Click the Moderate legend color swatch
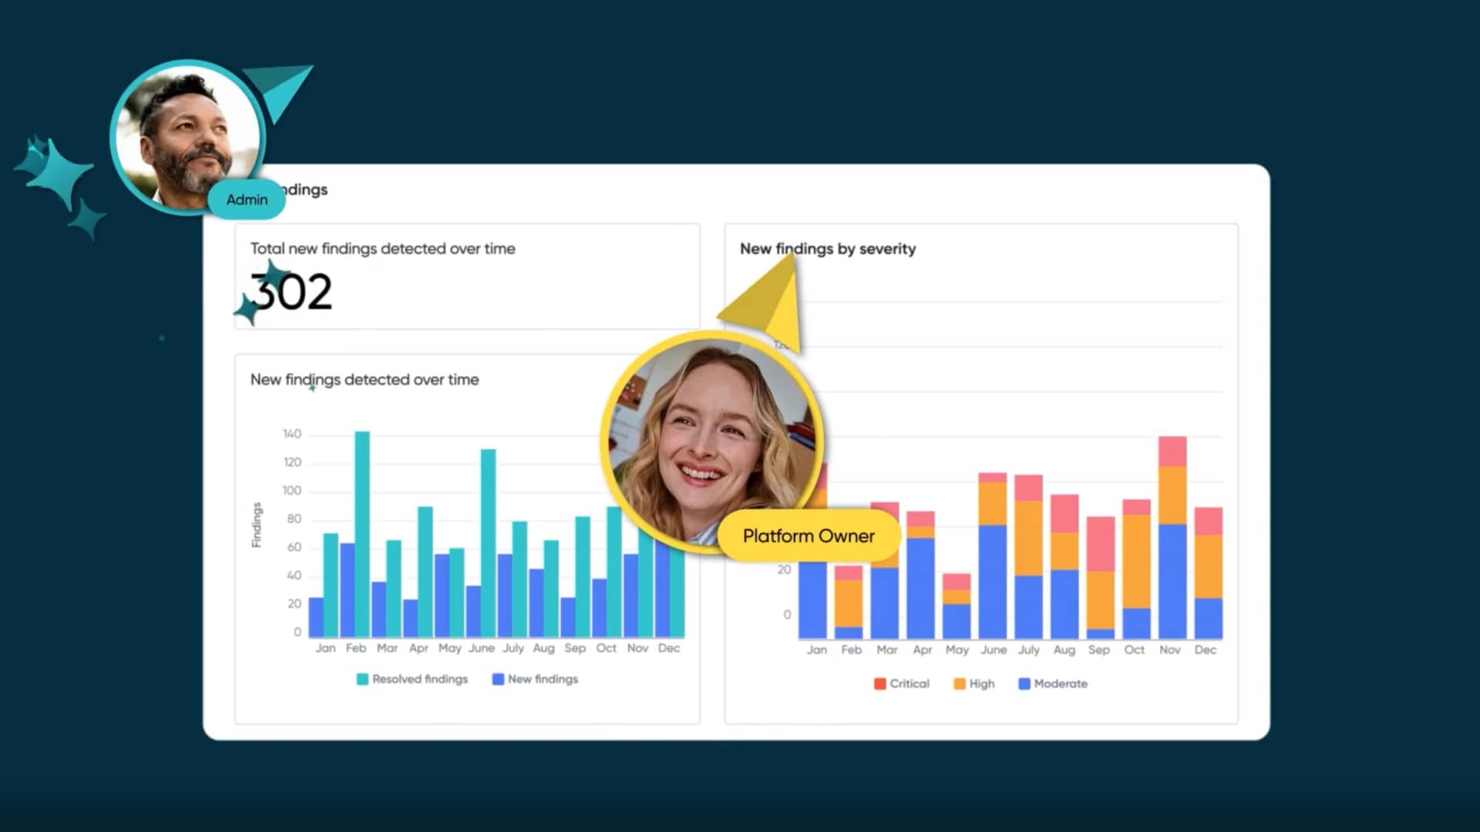1480x832 pixels. pos(1024,683)
